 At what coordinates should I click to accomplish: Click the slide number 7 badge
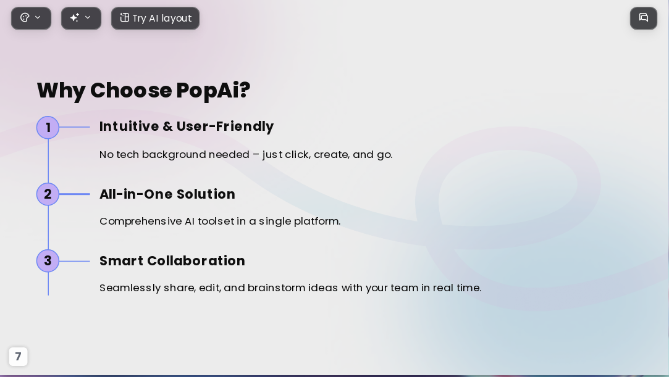(x=18, y=357)
